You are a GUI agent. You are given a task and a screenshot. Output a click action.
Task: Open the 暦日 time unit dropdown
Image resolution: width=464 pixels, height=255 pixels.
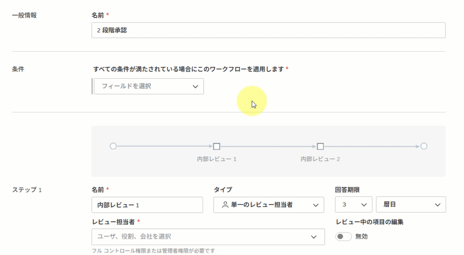[x=410, y=204]
